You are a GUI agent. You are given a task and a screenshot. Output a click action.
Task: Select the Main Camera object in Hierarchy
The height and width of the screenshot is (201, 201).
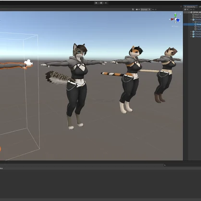tap(197, 15)
